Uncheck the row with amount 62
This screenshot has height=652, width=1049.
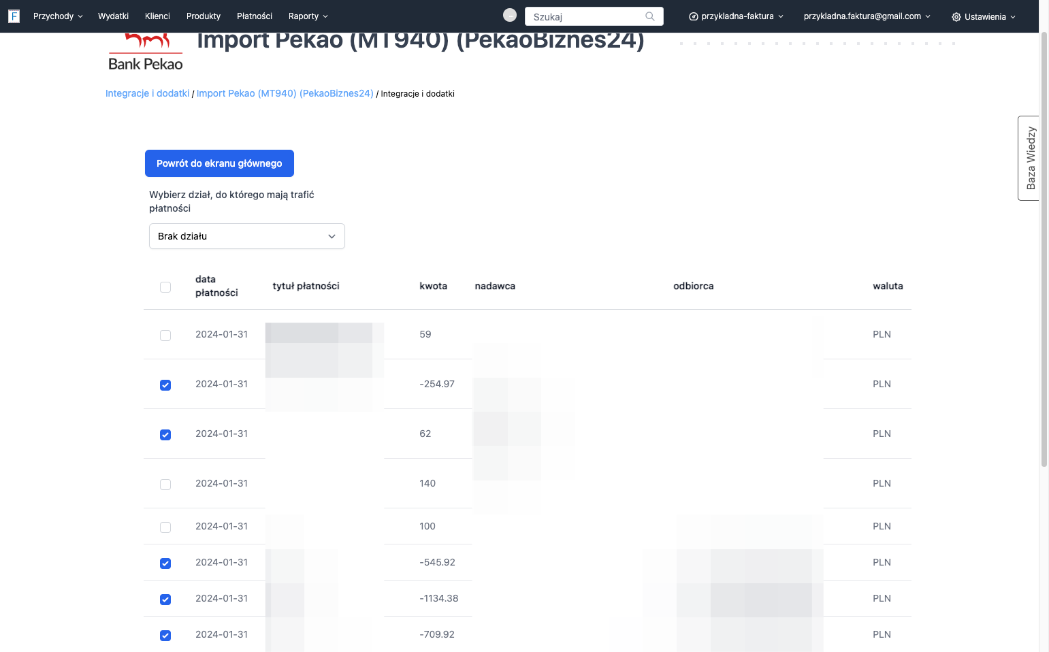click(x=165, y=435)
